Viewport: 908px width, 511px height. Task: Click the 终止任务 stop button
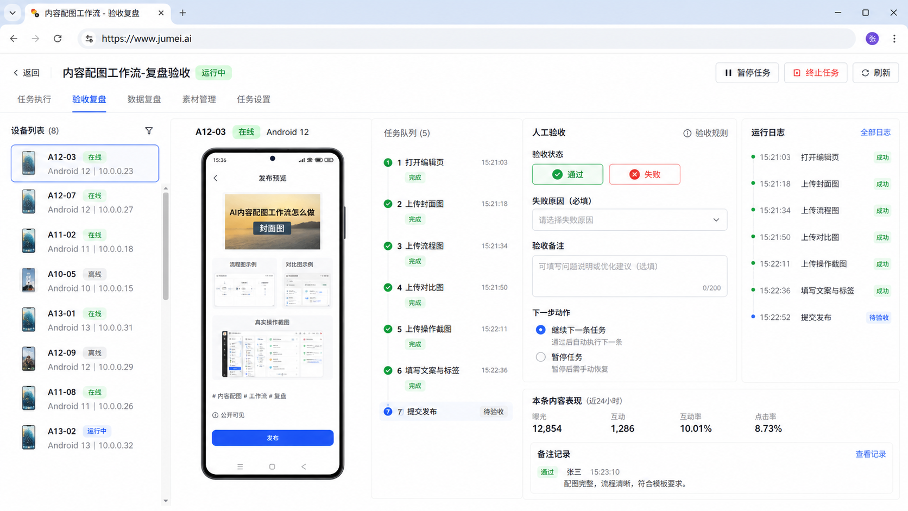tap(816, 73)
